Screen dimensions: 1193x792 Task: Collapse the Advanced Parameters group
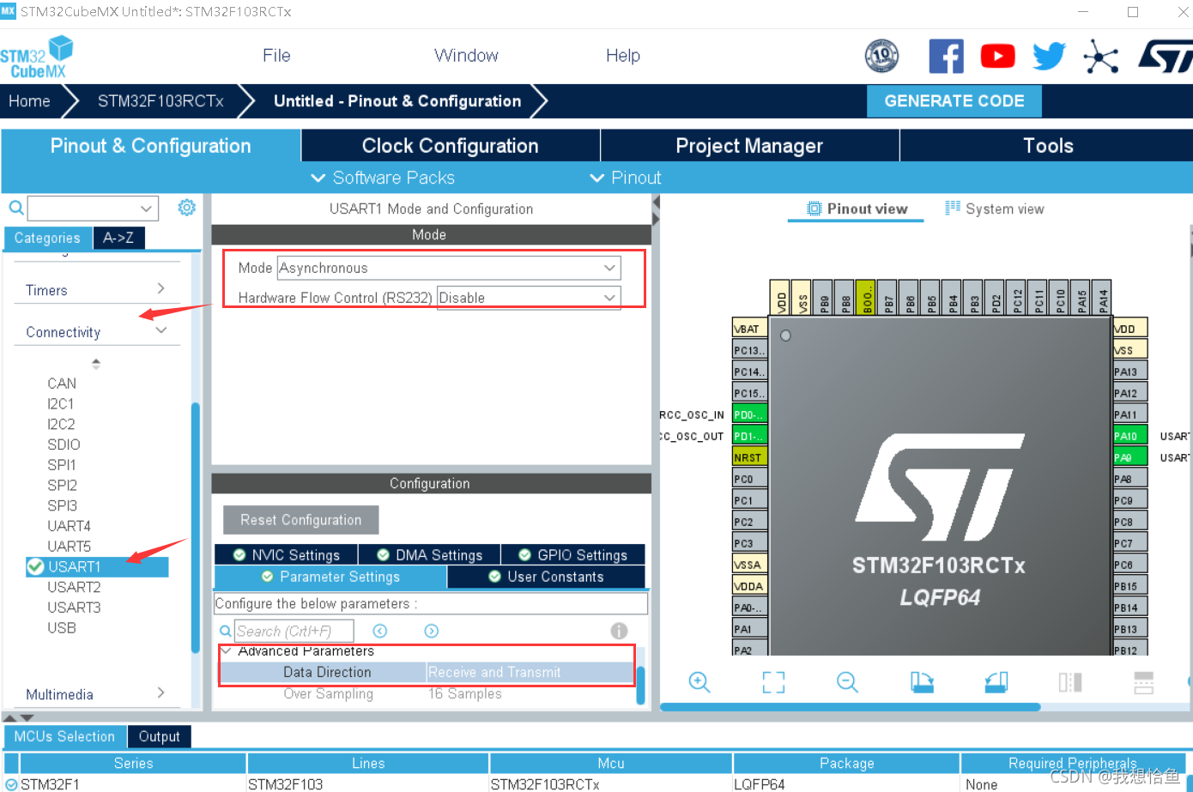coord(227,651)
